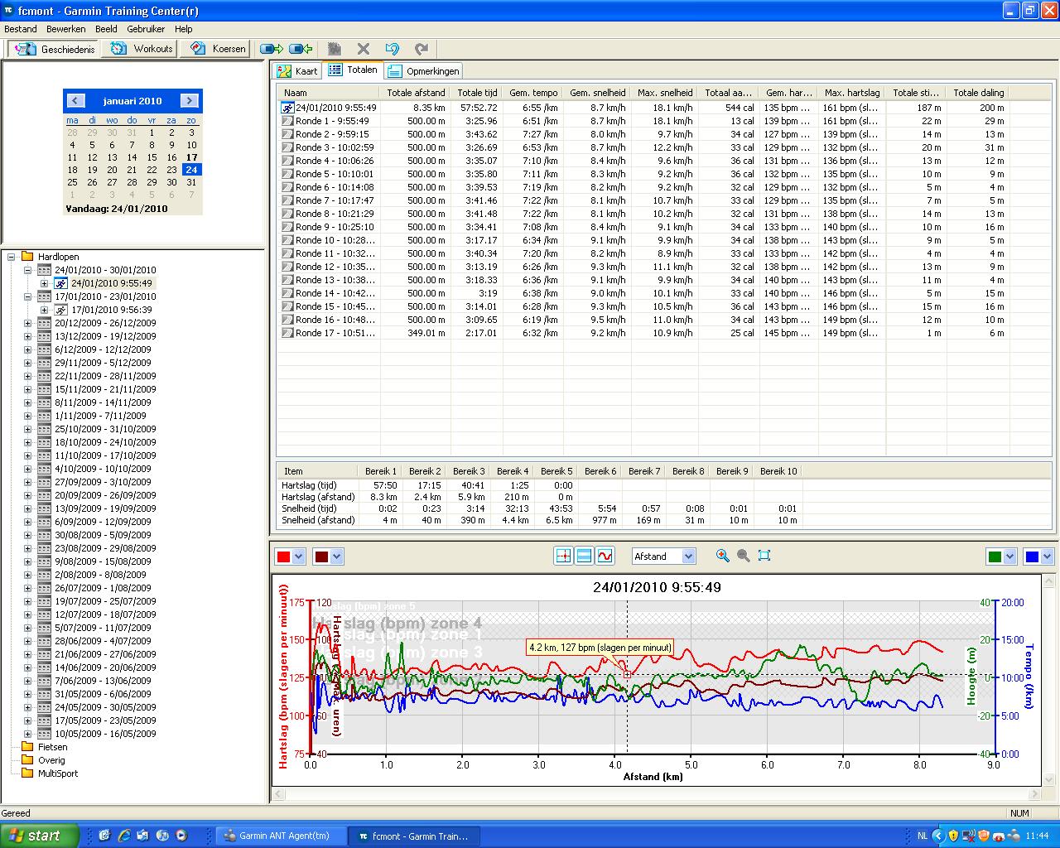This screenshot has height=848, width=1060.
Task: Open the blue graph series dropdown
Action: [x=1047, y=556]
